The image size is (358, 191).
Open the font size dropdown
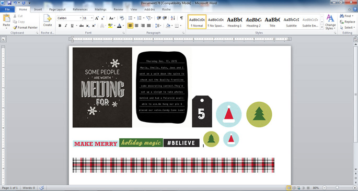tap(92, 18)
